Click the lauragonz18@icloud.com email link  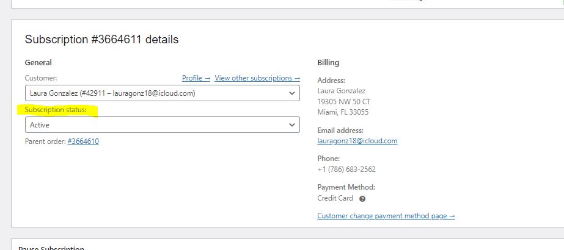(x=357, y=141)
